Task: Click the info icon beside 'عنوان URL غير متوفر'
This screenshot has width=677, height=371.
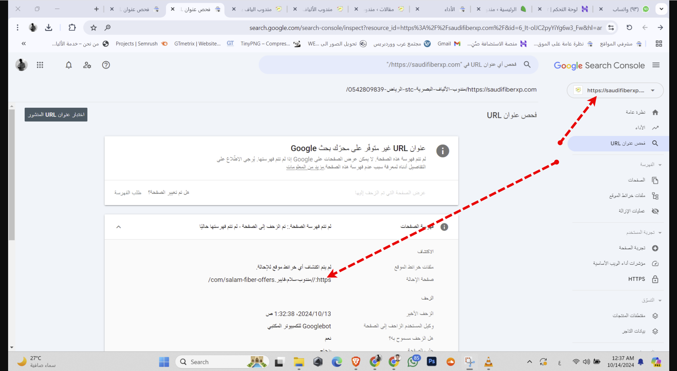Action: pyautogui.click(x=443, y=151)
